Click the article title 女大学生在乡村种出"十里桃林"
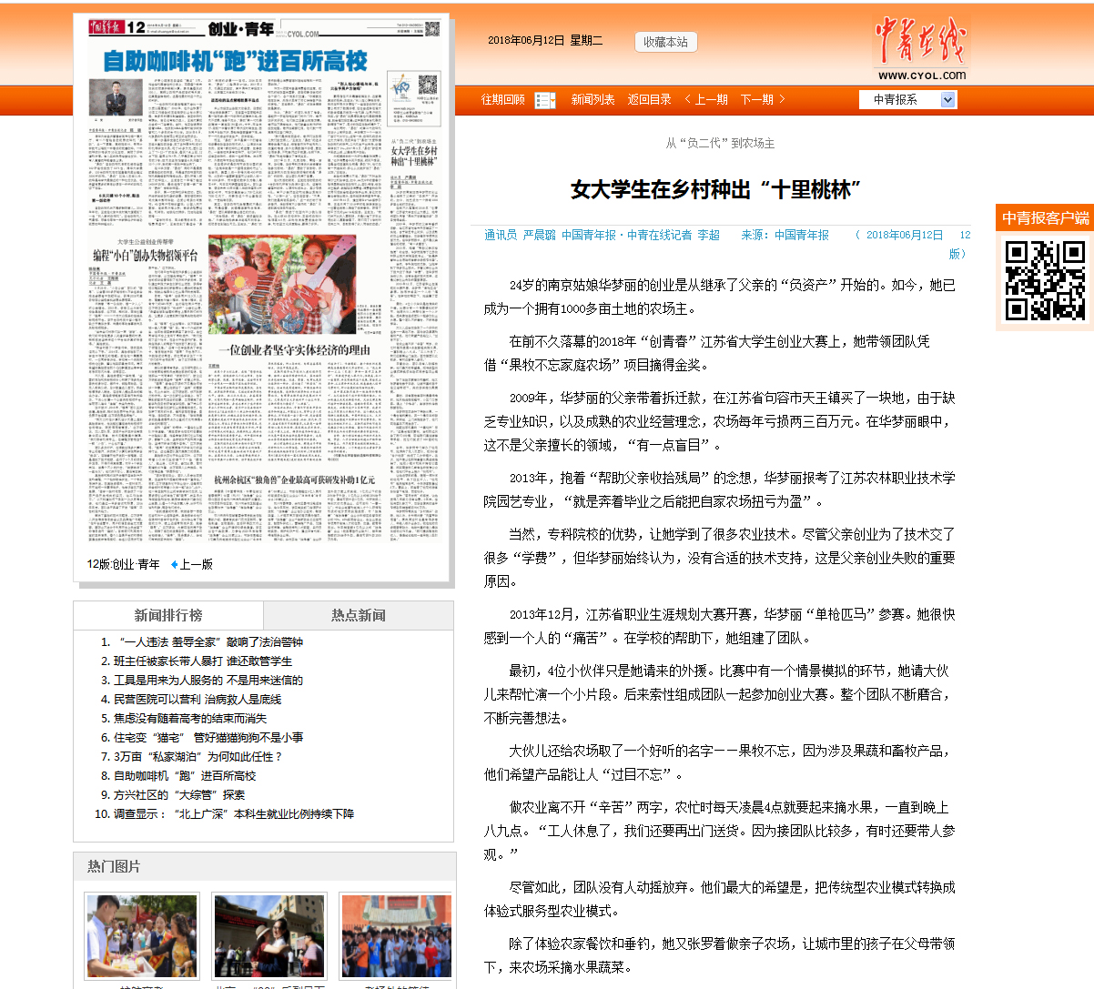1094x989 pixels. pos(716,190)
